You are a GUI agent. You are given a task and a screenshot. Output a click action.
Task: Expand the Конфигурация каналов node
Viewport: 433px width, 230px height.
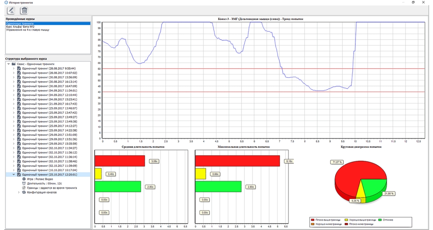(19, 192)
